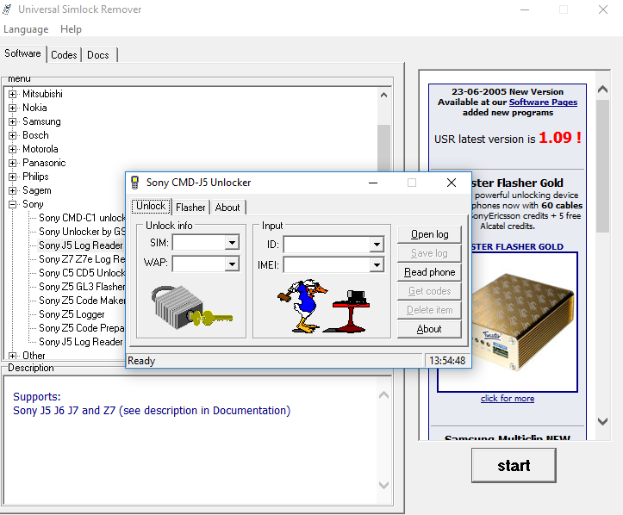The width and height of the screenshot is (623, 515).
Task: Switch to the Codes tab
Action: (64, 55)
